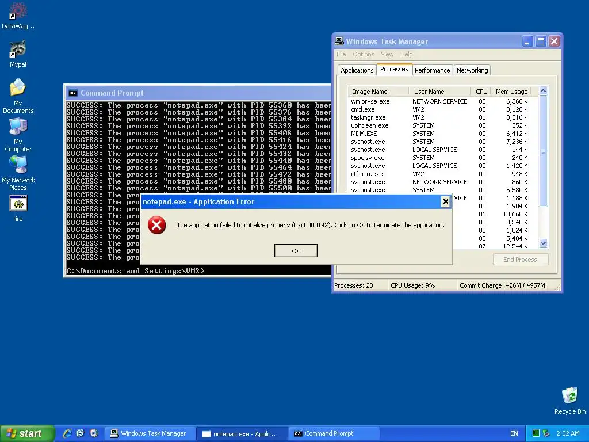589x442 pixels.
Task: Sort processes by User Name column
Action: click(439, 92)
